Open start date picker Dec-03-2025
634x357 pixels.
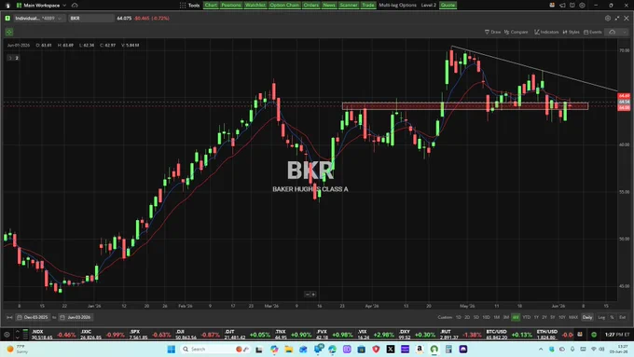point(33,317)
